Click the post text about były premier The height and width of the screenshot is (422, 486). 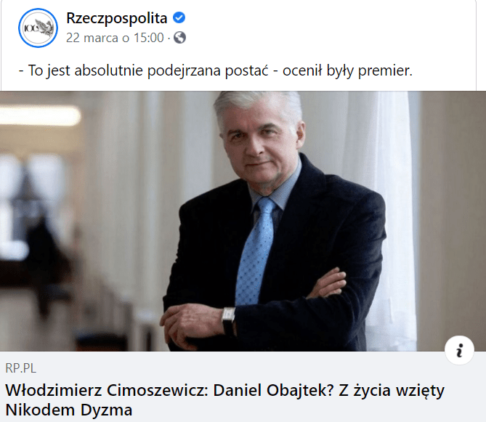[216, 70]
